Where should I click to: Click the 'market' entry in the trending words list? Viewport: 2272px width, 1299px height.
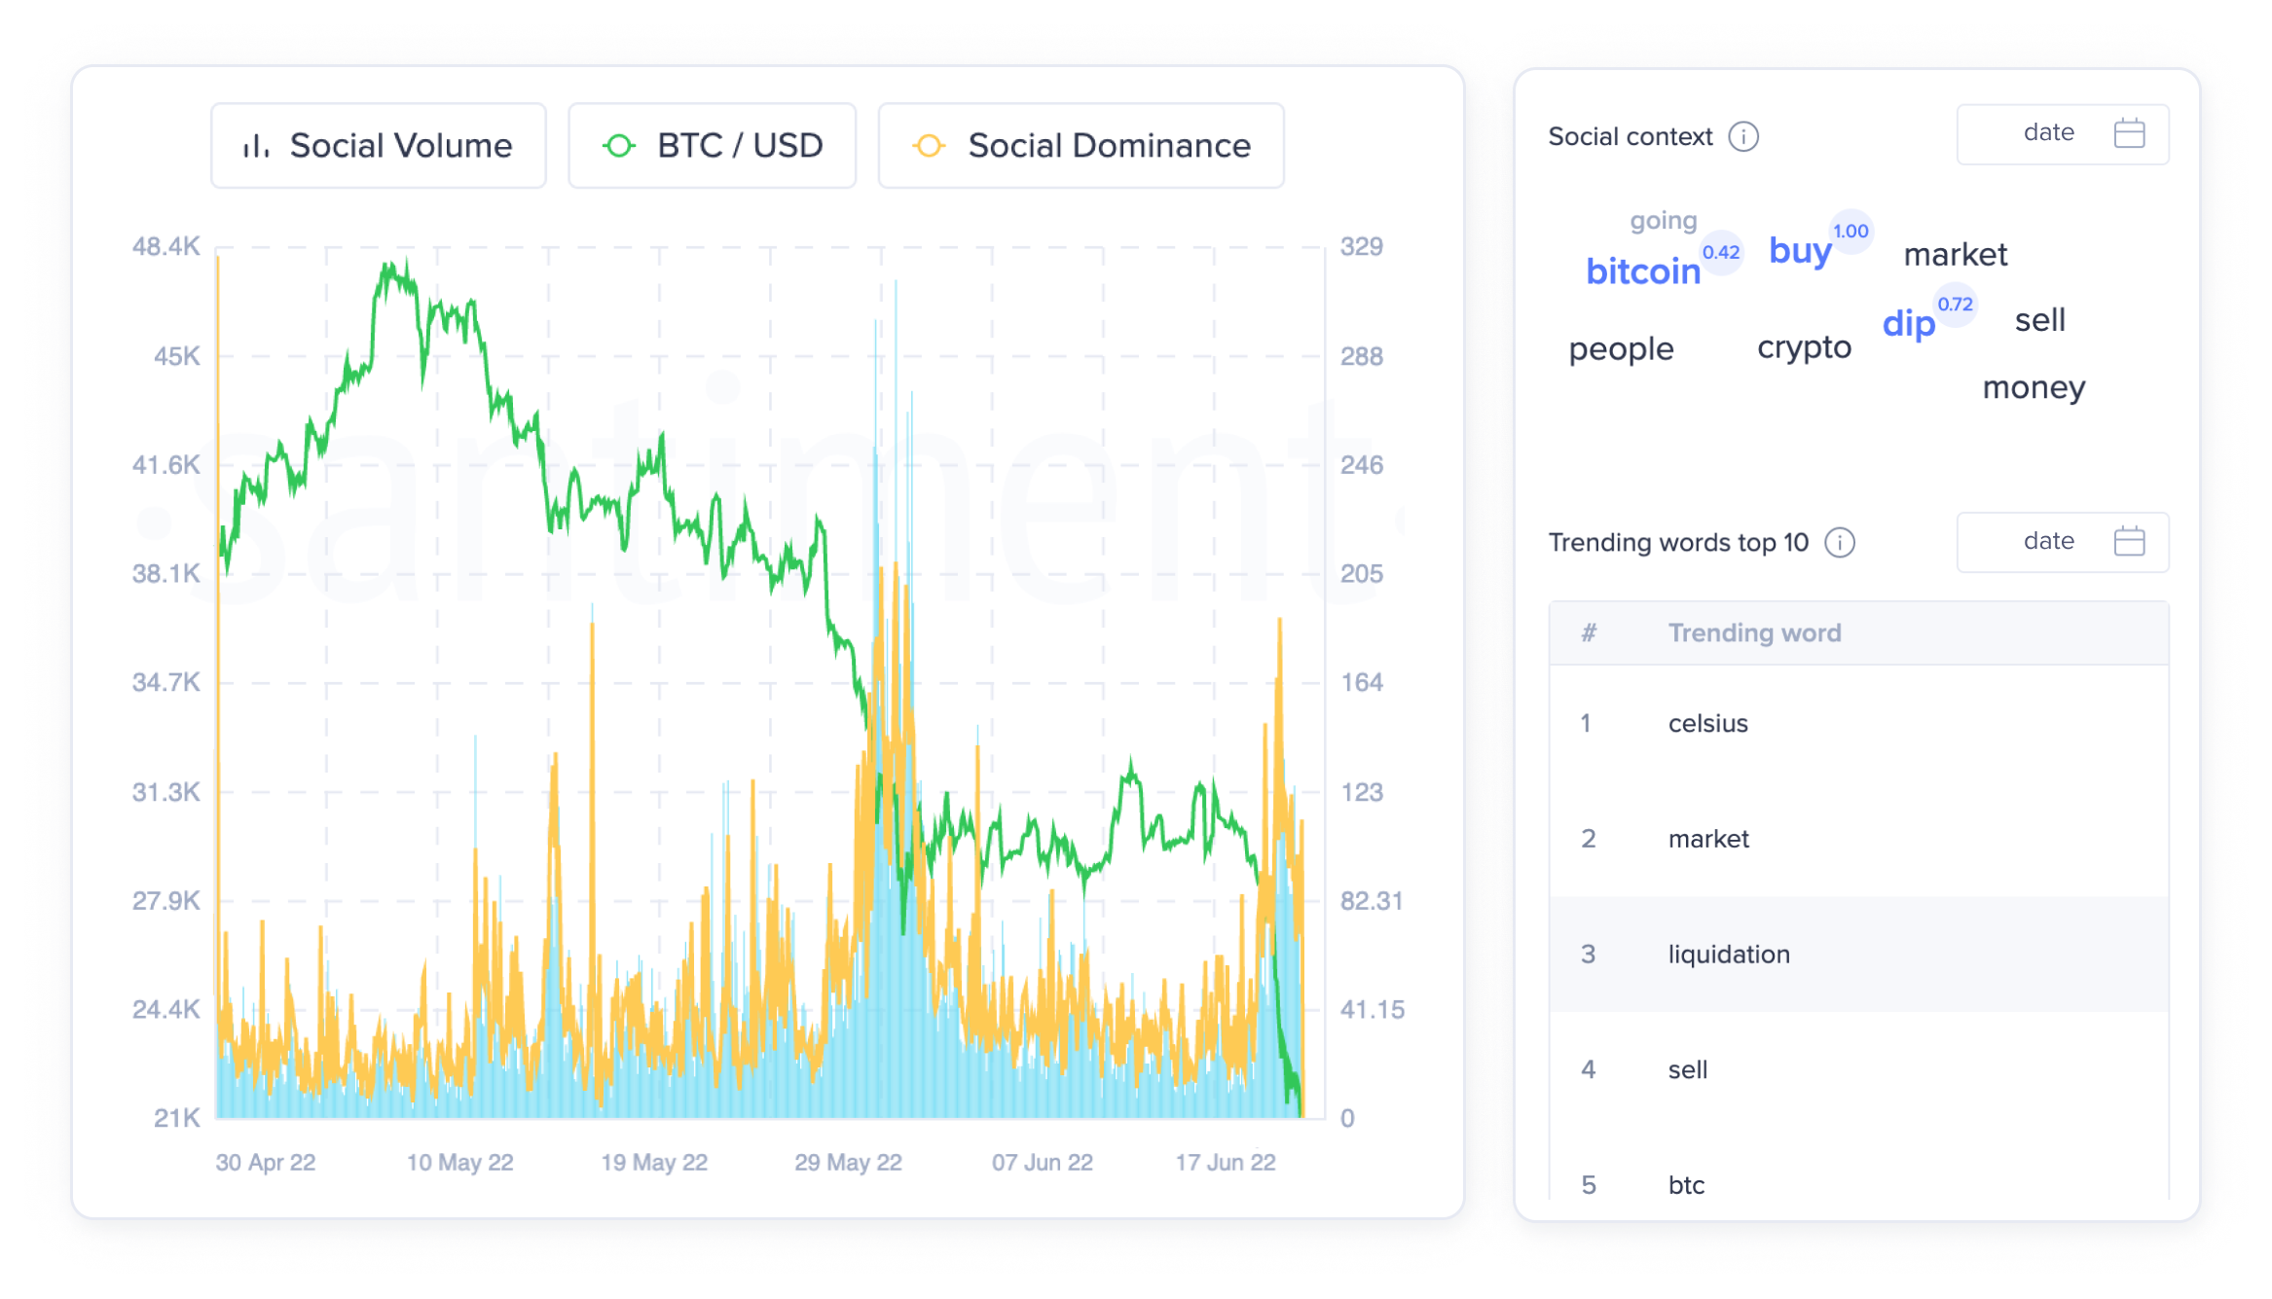1707,839
